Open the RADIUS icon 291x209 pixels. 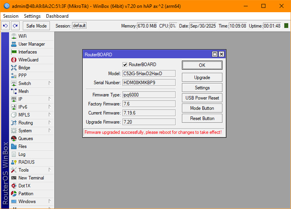14,162
